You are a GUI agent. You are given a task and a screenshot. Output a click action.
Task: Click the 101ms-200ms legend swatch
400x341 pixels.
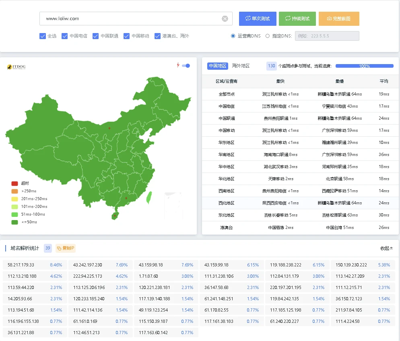click(15, 207)
